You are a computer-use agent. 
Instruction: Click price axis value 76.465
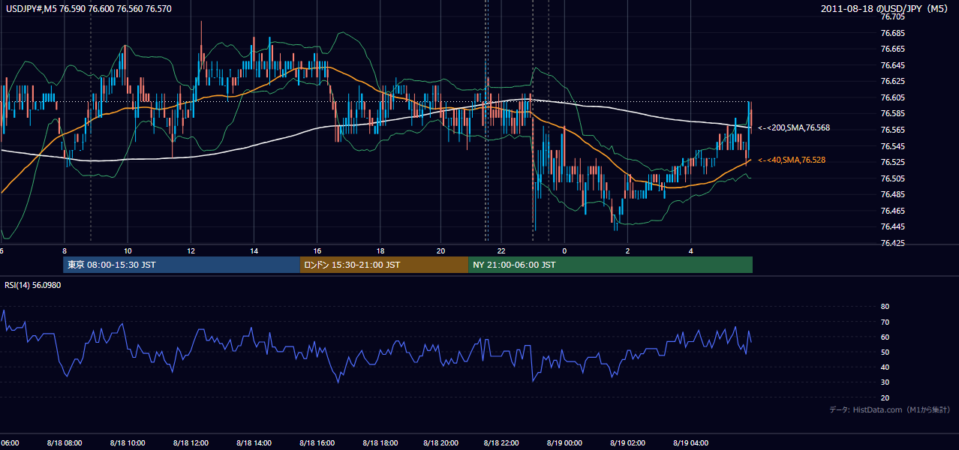pyautogui.click(x=892, y=211)
